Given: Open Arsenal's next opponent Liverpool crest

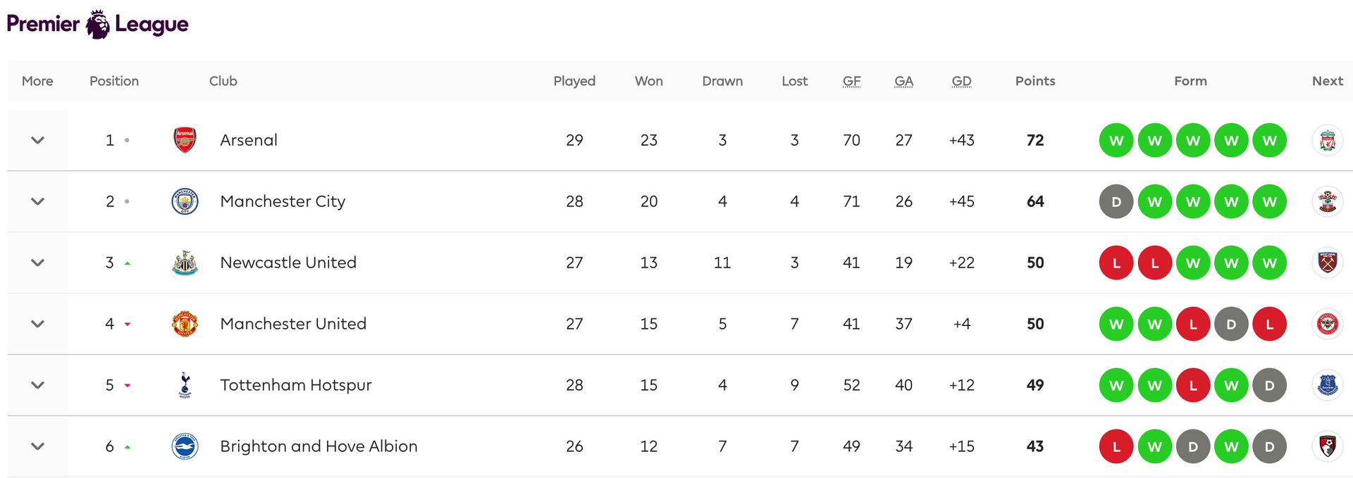Looking at the screenshot, I should 1328,141.
